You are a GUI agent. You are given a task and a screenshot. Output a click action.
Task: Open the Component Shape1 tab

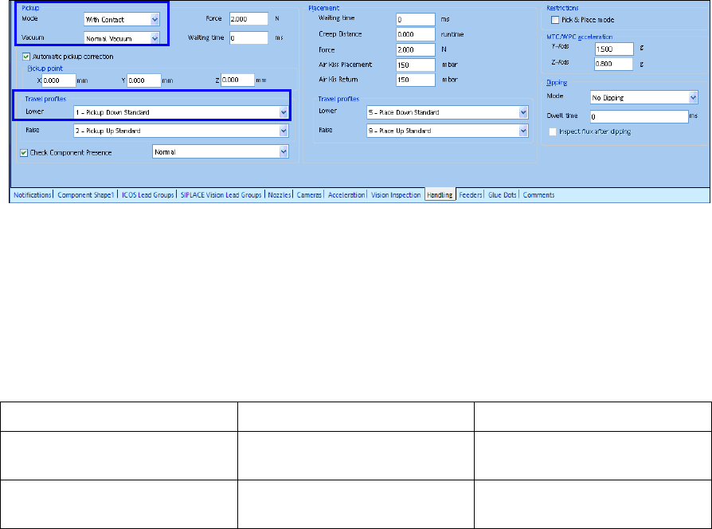coord(85,194)
